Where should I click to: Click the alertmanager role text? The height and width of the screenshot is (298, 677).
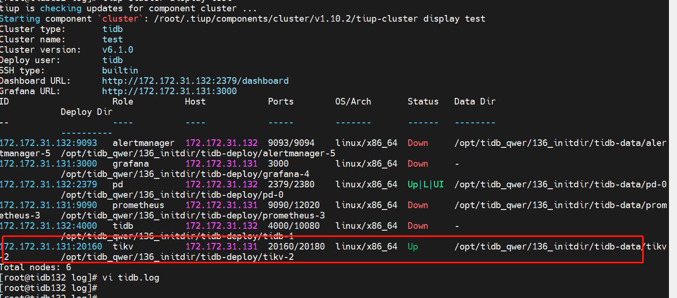(x=143, y=143)
